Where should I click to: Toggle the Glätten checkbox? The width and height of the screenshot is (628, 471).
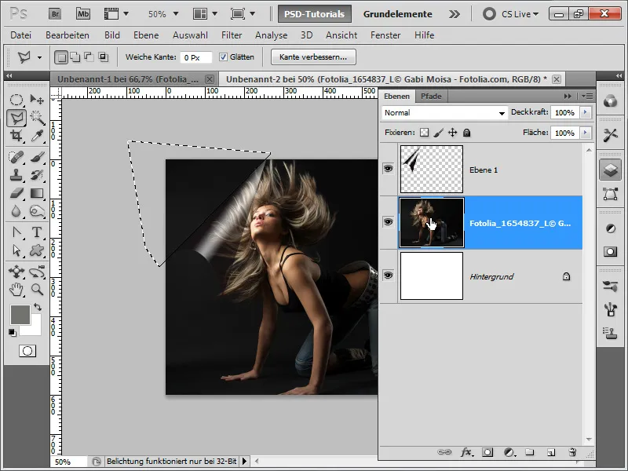click(x=223, y=57)
